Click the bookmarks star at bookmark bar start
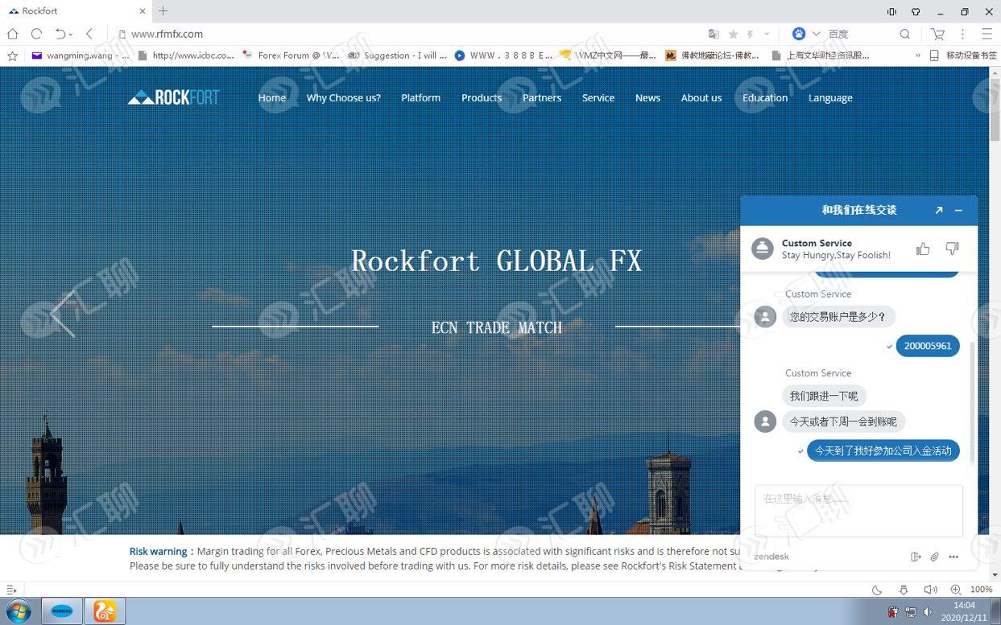The image size is (1001, 625). 12,56
